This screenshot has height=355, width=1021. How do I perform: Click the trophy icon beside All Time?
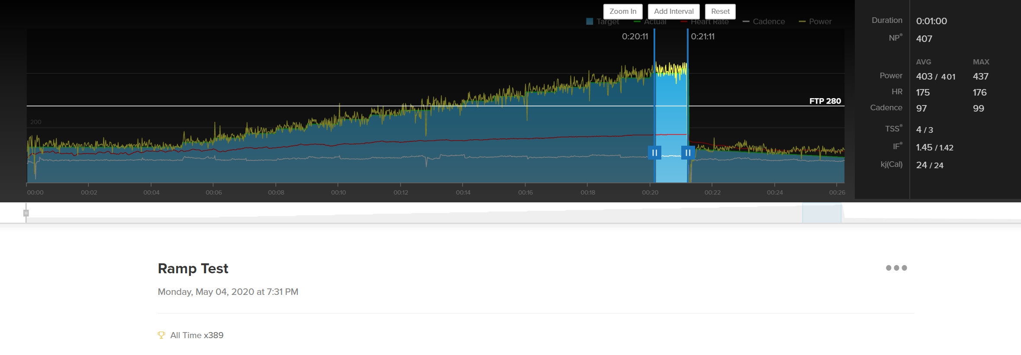click(161, 335)
